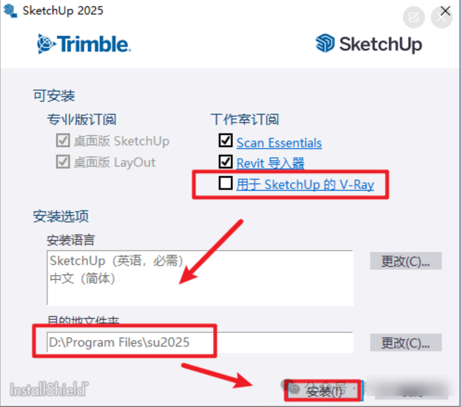Click the D:\Program Files\su2025 path field

200,343
